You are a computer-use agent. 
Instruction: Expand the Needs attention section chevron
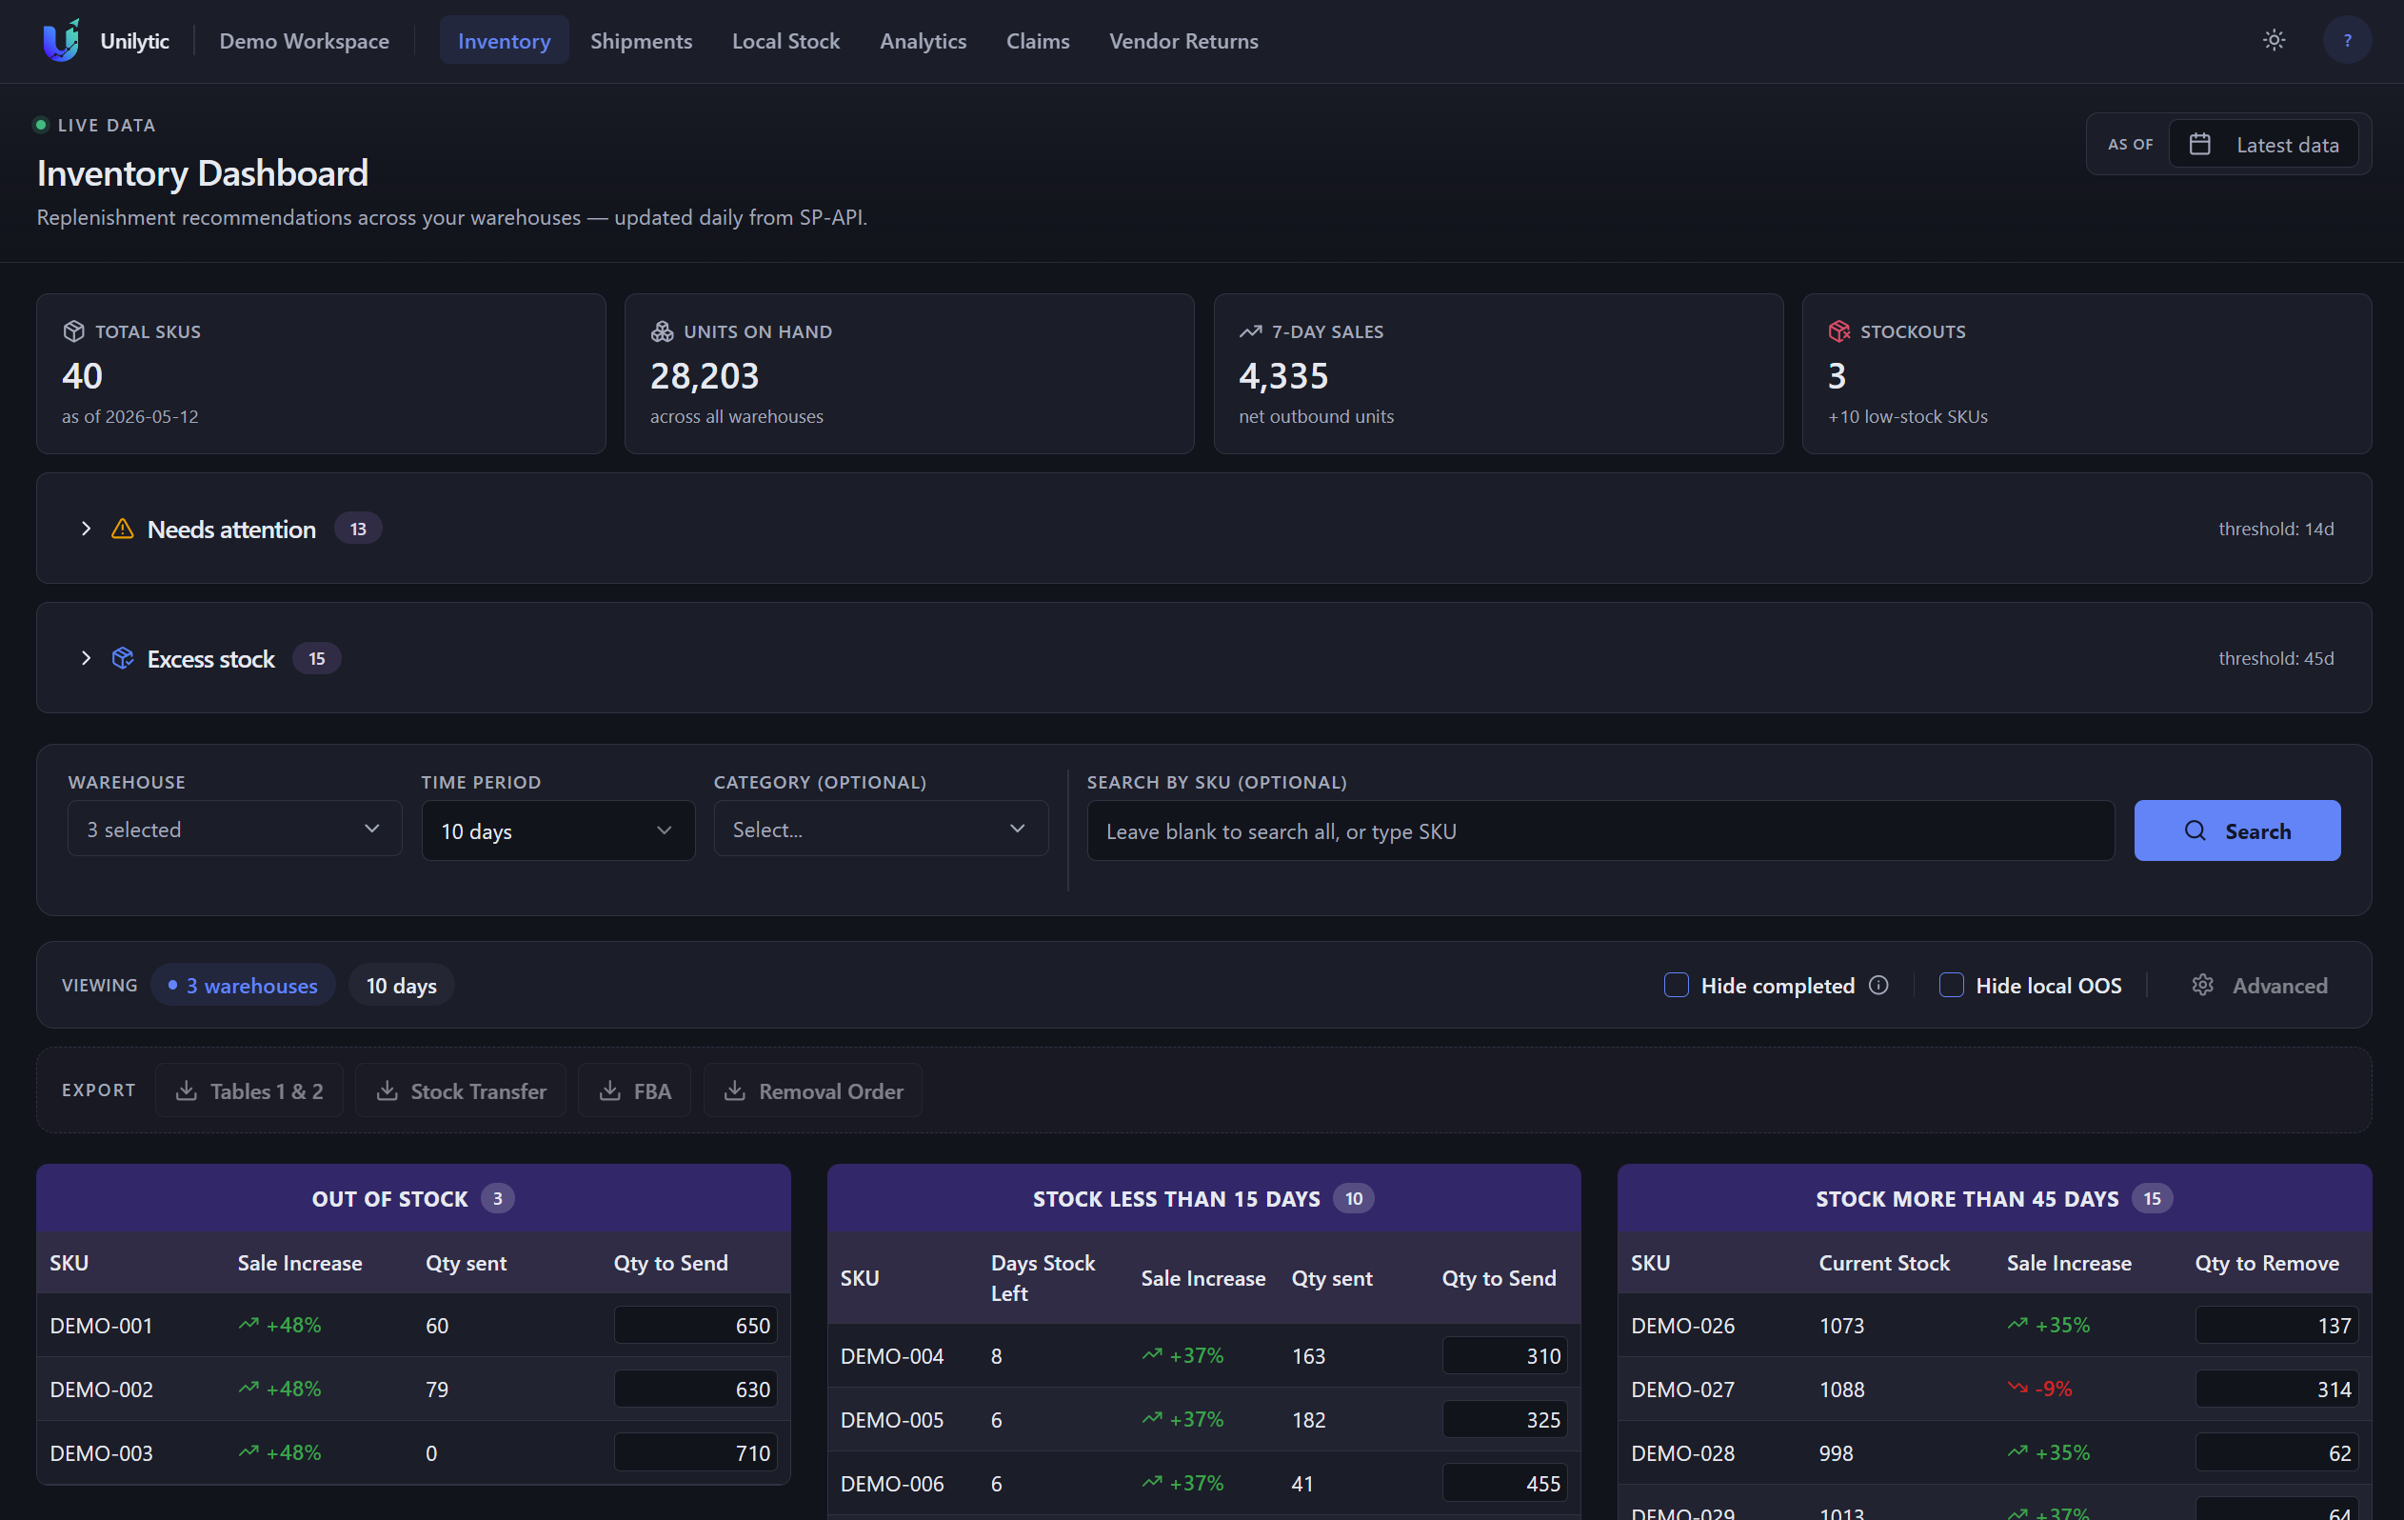(x=86, y=529)
